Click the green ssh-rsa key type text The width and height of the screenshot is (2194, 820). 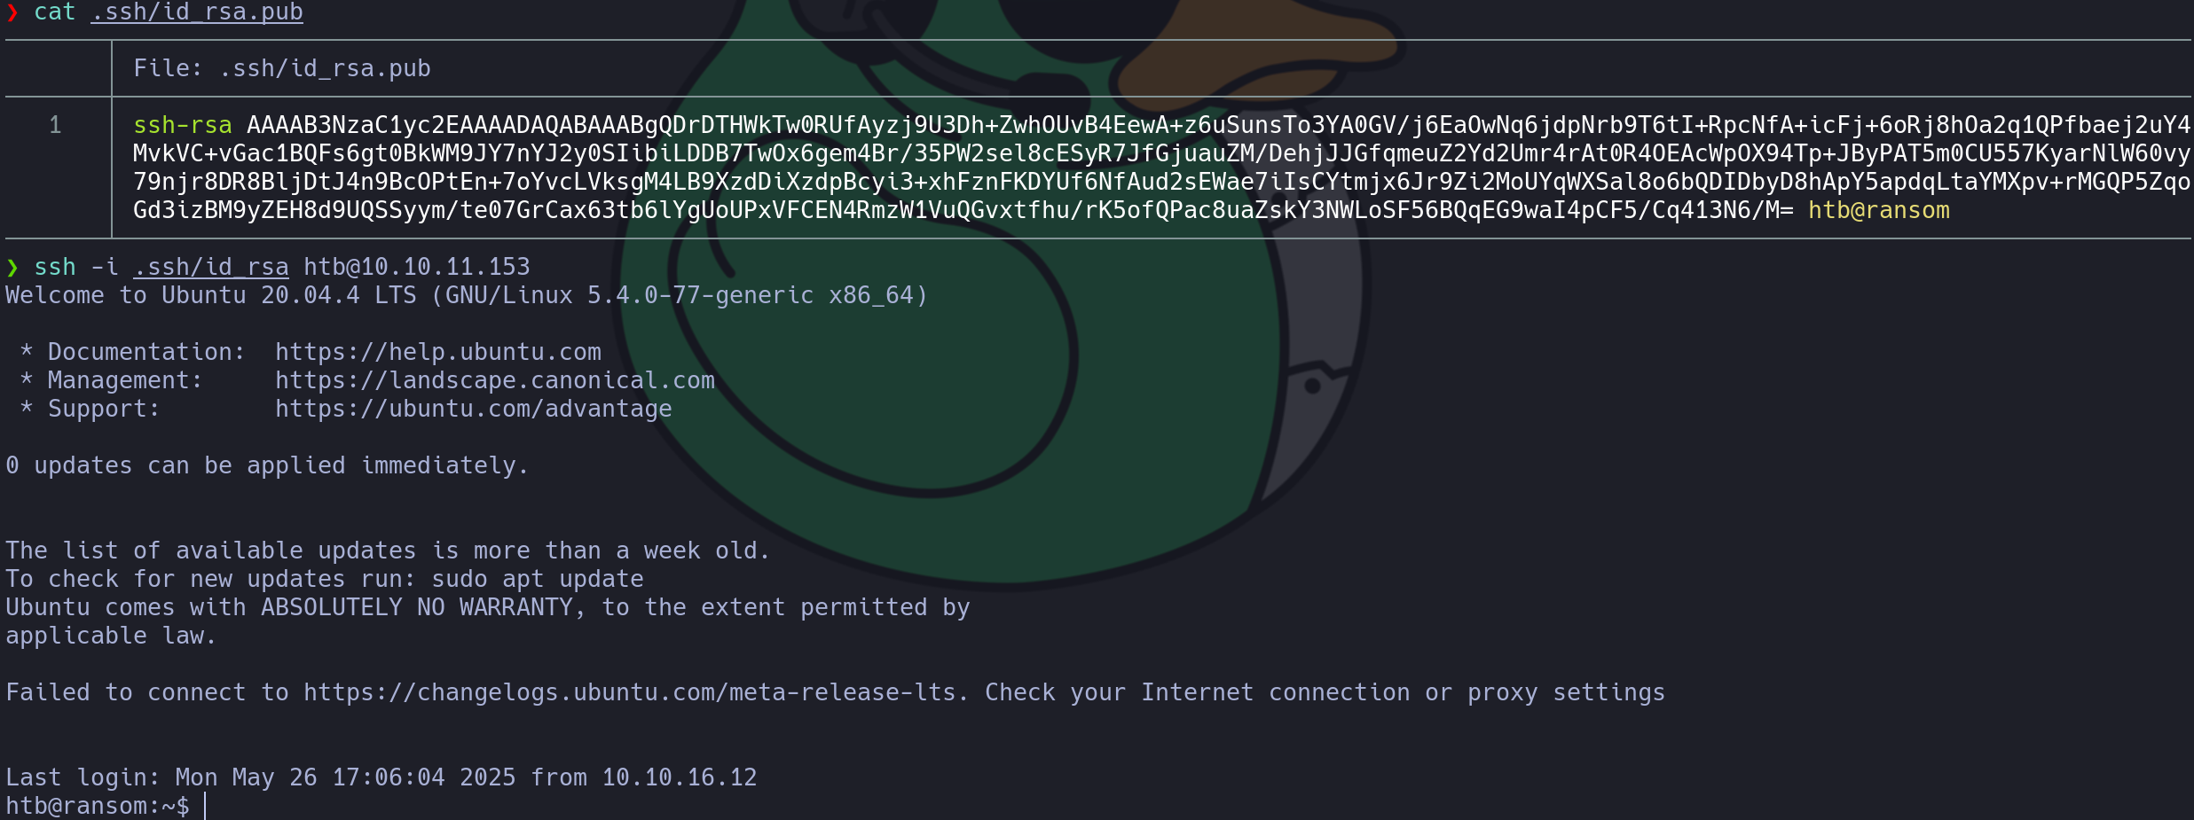(x=183, y=125)
